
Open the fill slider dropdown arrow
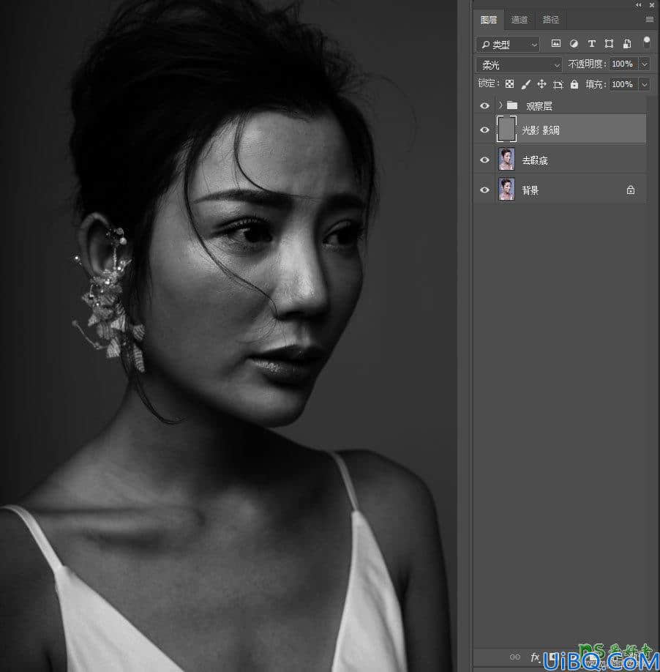tap(644, 84)
